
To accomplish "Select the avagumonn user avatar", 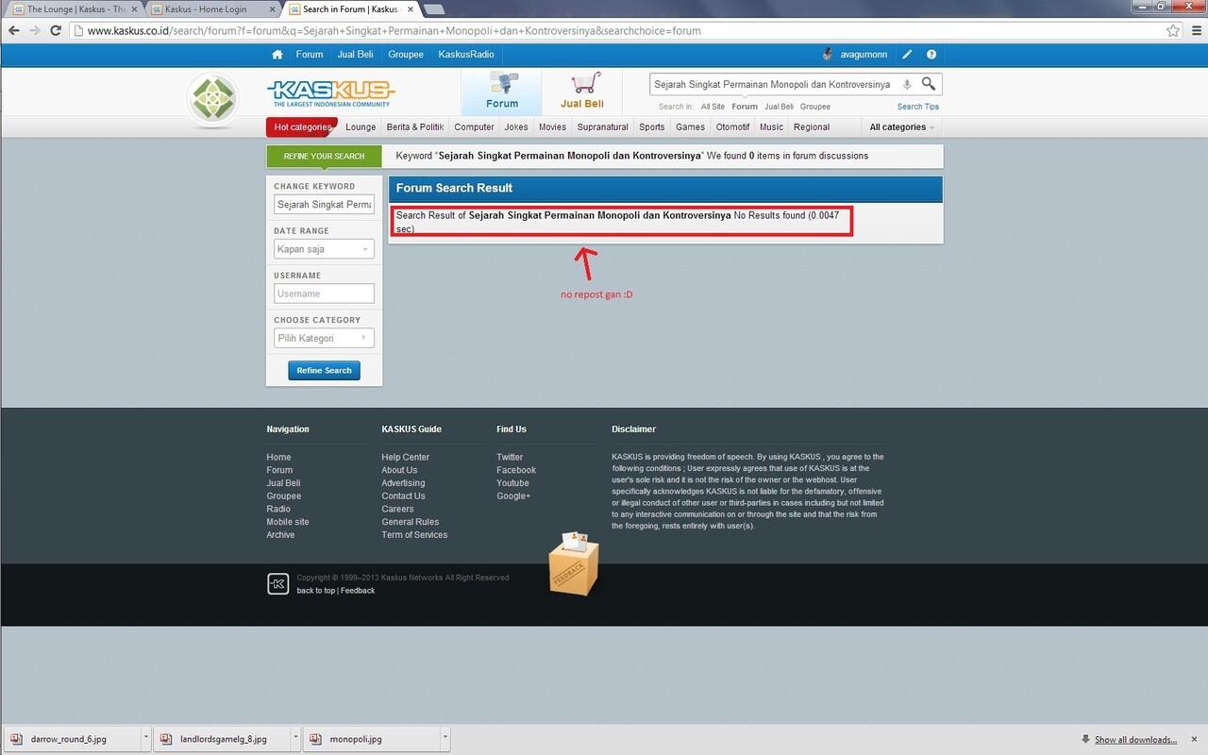I will (828, 55).
